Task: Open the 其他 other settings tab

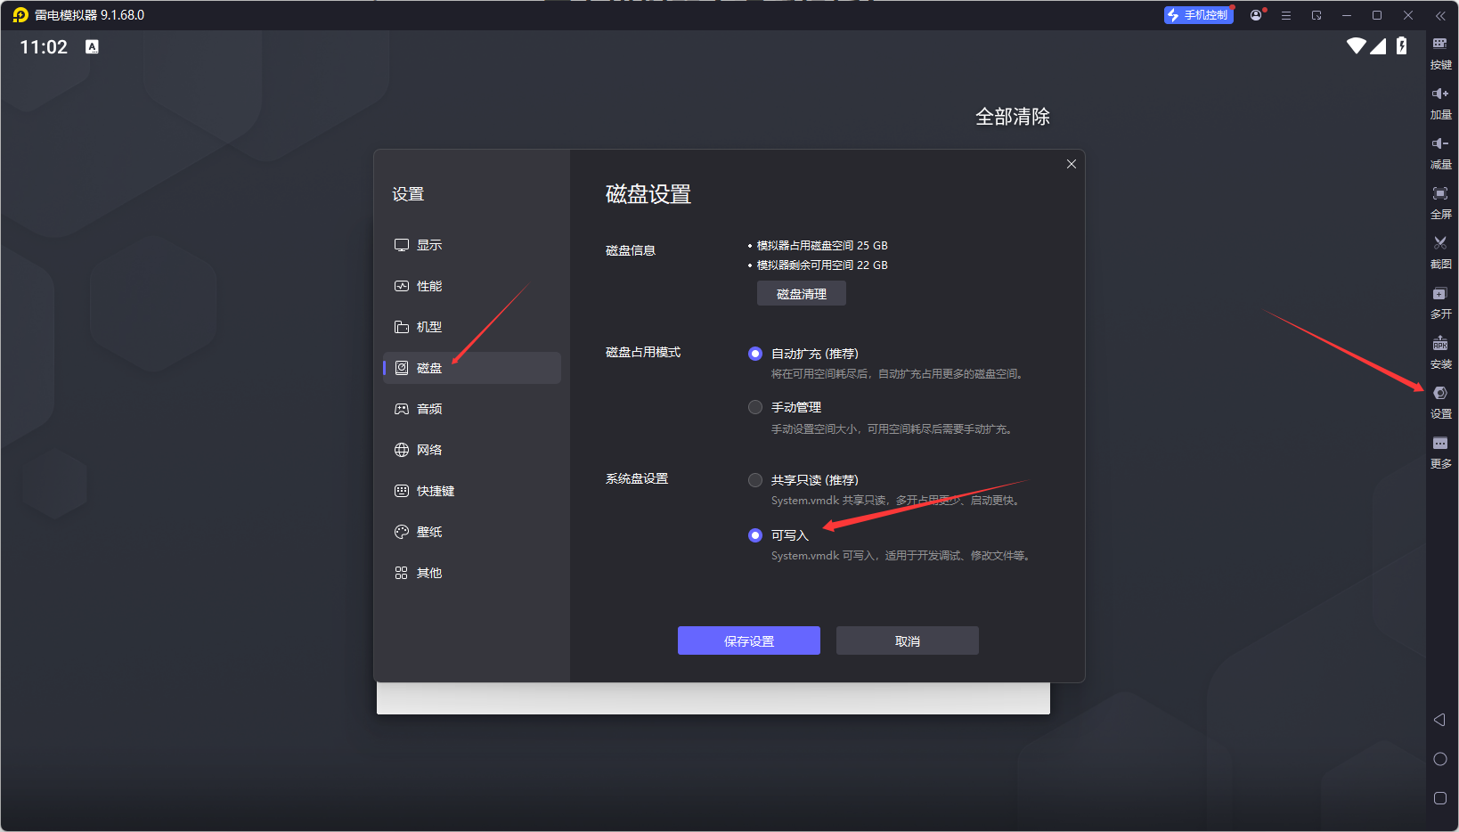Action: pyautogui.click(x=472, y=573)
